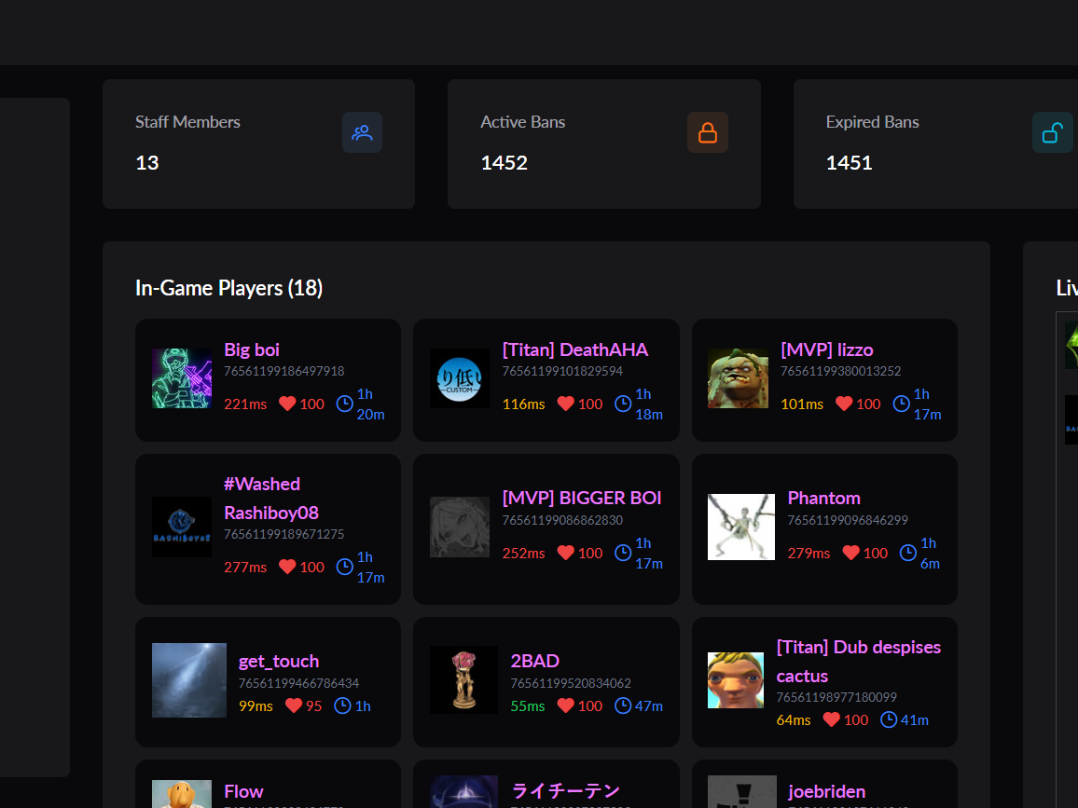Click the heart icon on the 2BAD card
Screen dimensions: 1078x808
point(566,705)
